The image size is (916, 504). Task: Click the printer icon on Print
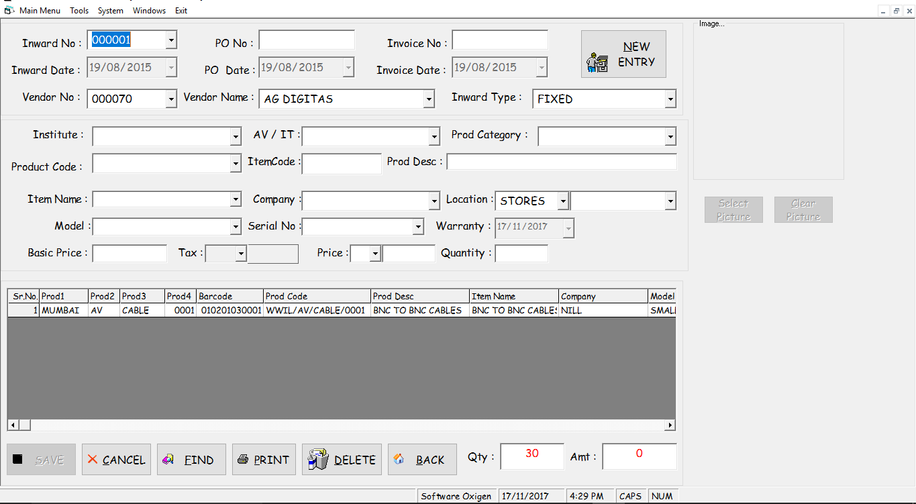tap(243, 460)
